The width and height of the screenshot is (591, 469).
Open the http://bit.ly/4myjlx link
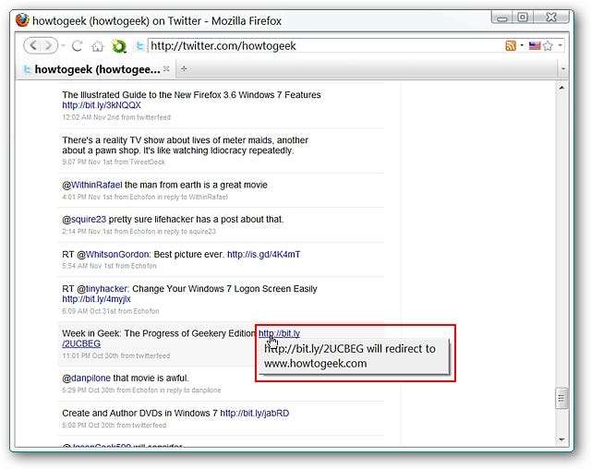pos(96,299)
